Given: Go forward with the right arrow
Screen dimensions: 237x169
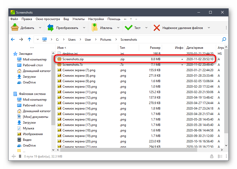Looking at the screenshot, I should pyautogui.click(x=21, y=39).
